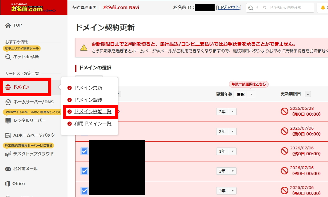Click the Office logo icon
Viewport: 328px width, 197px height.
click(x=7, y=184)
